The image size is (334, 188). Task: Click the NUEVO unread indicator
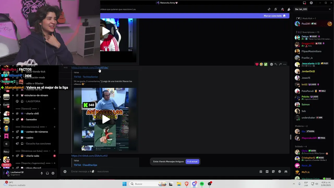point(6,165)
